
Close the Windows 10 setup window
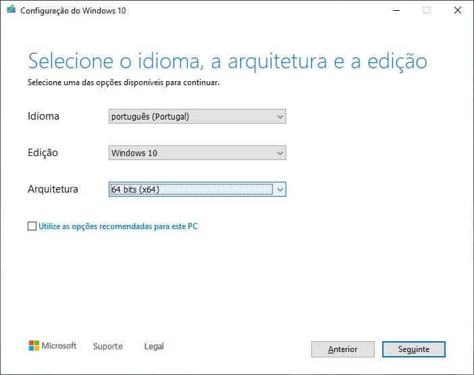coord(458,10)
